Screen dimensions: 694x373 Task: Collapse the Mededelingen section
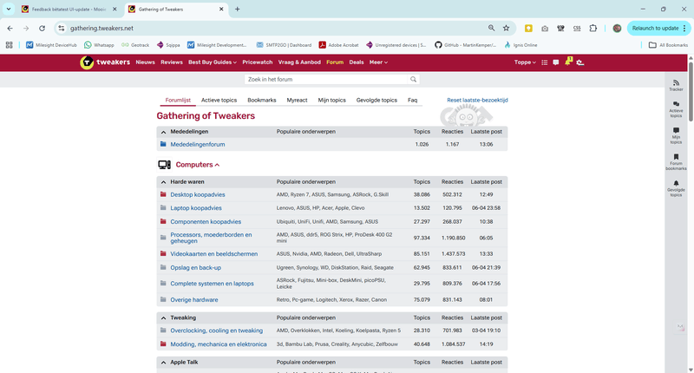(x=163, y=132)
